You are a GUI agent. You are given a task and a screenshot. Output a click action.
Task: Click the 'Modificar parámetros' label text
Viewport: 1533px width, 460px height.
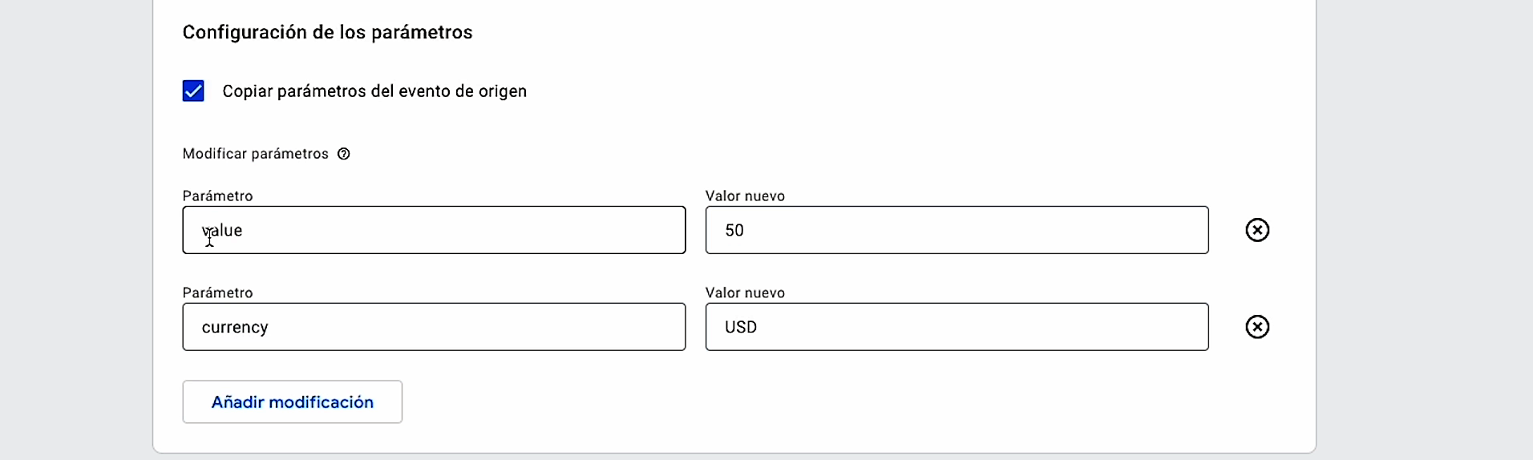point(255,154)
